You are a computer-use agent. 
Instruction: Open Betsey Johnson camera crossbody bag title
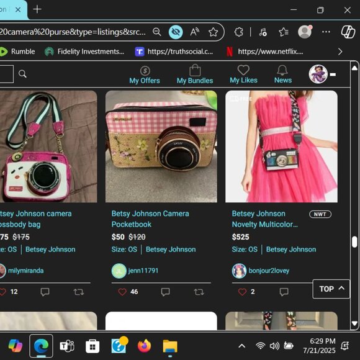coord(36,219)
